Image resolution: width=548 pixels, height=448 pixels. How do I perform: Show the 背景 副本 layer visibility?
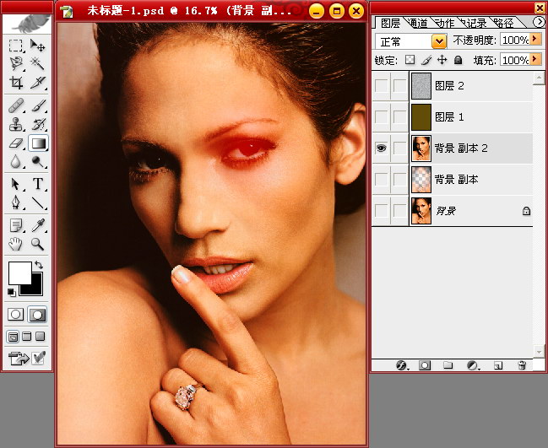[381, 180]
